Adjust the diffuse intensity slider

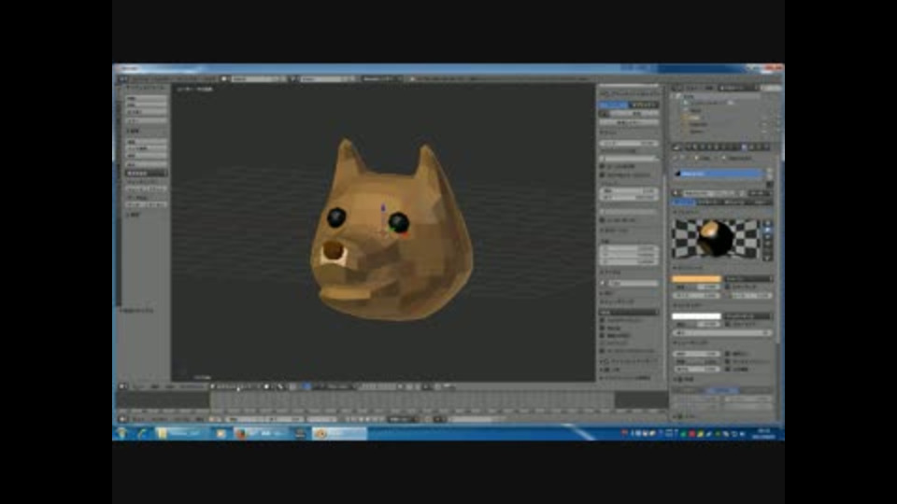coord(695,287)
